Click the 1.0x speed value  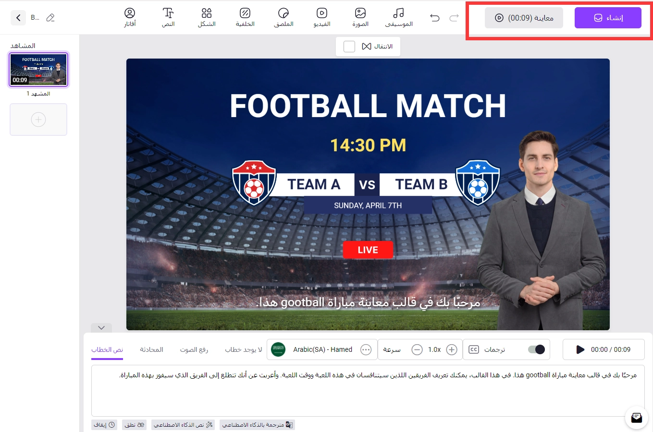pyautogui.click(x=434, y=349)
